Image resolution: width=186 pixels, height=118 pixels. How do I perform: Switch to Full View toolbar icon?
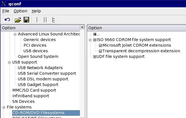53,20
